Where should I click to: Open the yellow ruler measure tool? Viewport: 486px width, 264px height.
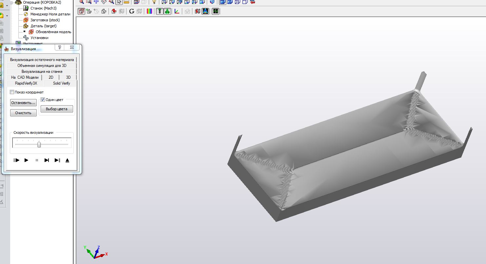pos(127,2)
